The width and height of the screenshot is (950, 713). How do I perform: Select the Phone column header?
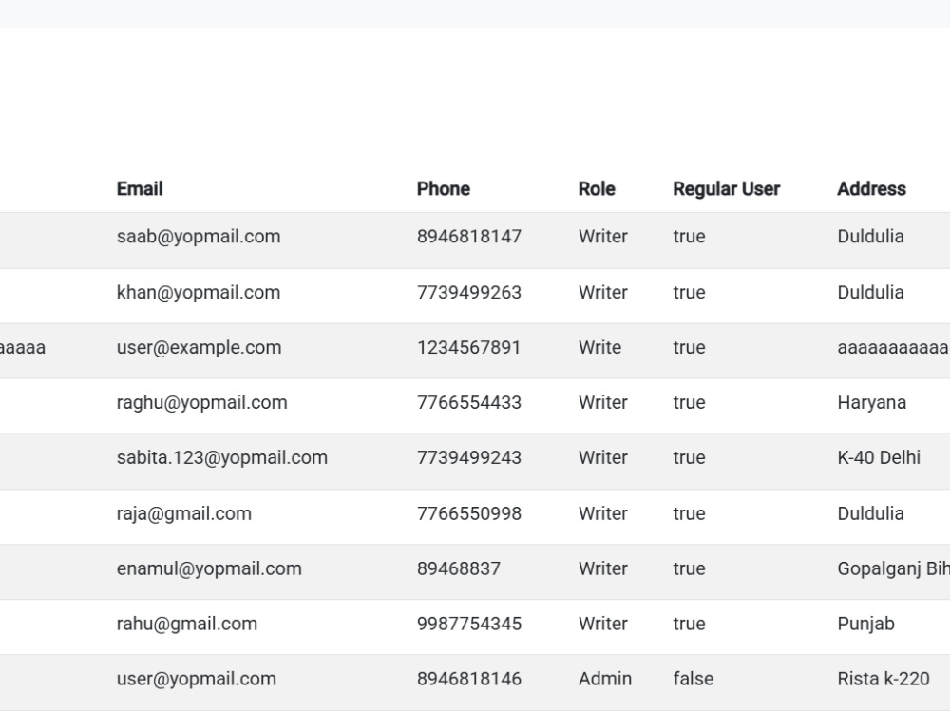(443, 188)
